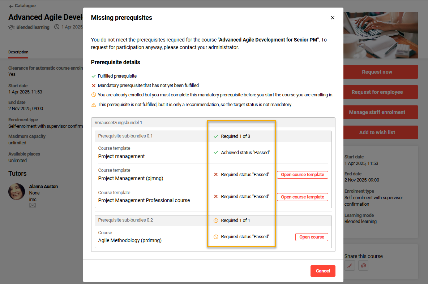Open email sharing via the @ icon

[363, 265]
